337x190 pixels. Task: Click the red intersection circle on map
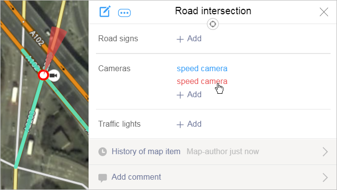coord(43,75)
